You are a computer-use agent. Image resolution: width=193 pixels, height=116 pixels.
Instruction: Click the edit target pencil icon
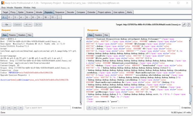coord(184,25)
